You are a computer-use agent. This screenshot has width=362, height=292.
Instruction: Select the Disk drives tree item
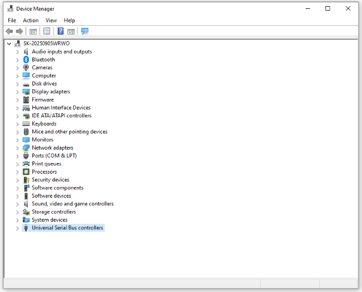point(44,84)
